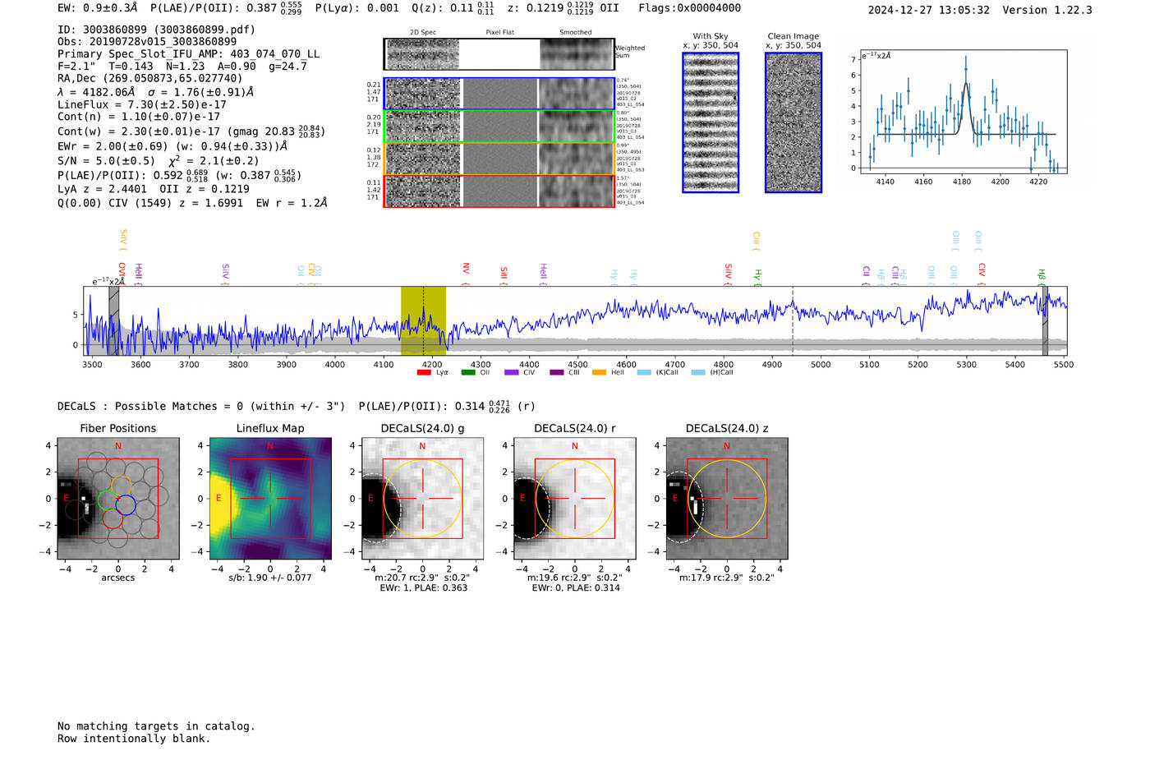Click the 's/b: 1.90 +/- 0.077' caption
This screenshot has height=783, width=1150.
pos(270,578)
